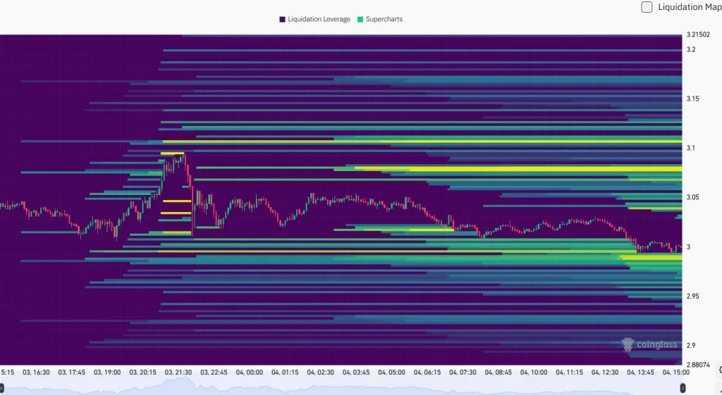Viewport: 722px width, 395px height.
Task: Toggle the Liquidation Leverage legend series
Action: pyautogui.click(x=314, y=19)
